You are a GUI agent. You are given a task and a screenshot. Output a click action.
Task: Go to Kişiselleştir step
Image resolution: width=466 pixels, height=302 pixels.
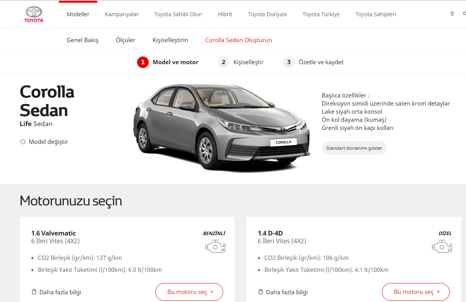248,62
